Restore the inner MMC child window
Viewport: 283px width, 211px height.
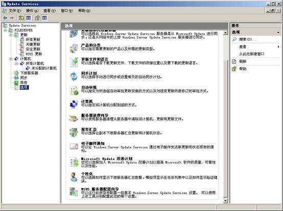click(x=273, y=11)
